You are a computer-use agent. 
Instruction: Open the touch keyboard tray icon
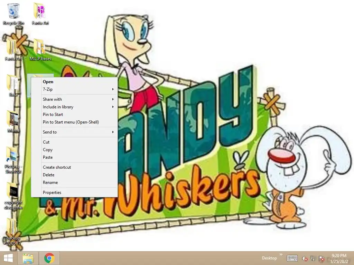pos(292,258)
